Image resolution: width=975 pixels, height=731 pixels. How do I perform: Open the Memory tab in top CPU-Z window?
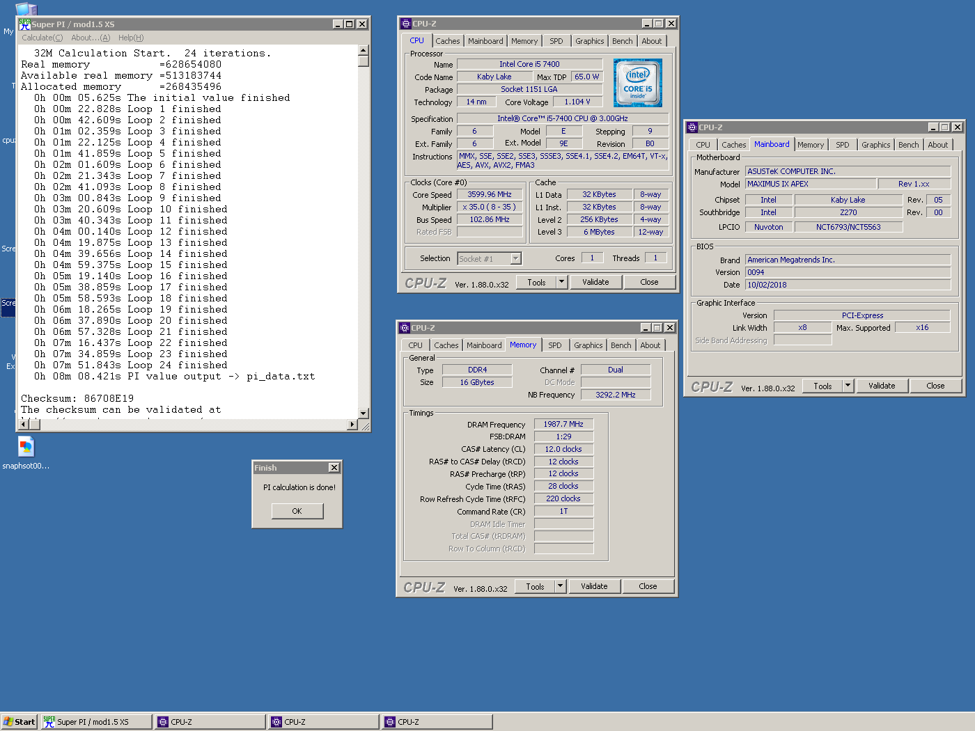point(524,41)
